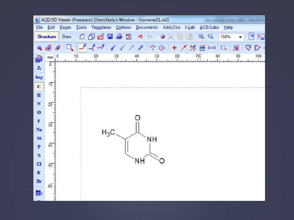Open the I-Lab menu
This screenshot has height=220, width=294.
pos(190,27)
